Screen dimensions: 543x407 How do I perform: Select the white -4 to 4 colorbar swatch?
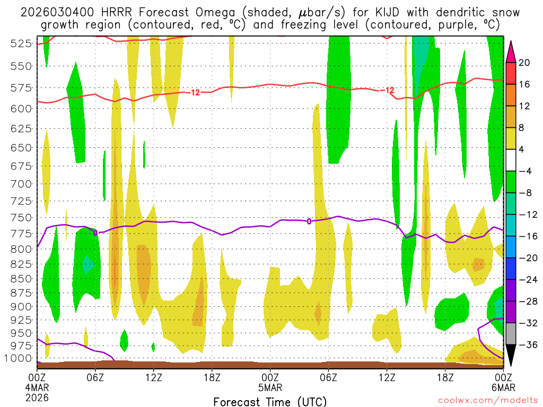coord(511,160)
